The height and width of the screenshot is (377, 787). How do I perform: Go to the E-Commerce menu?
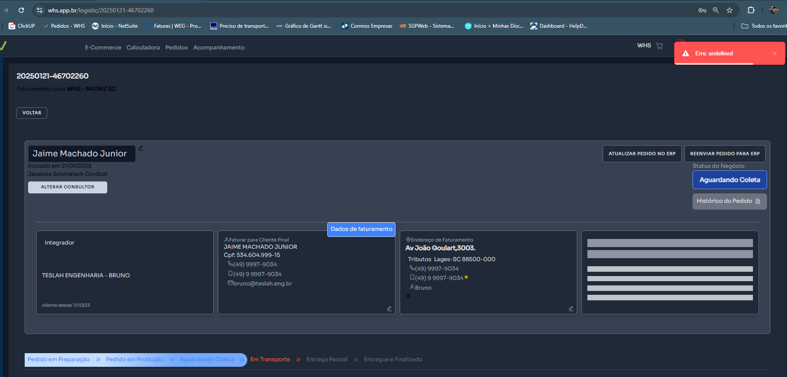tap(103, 48)
